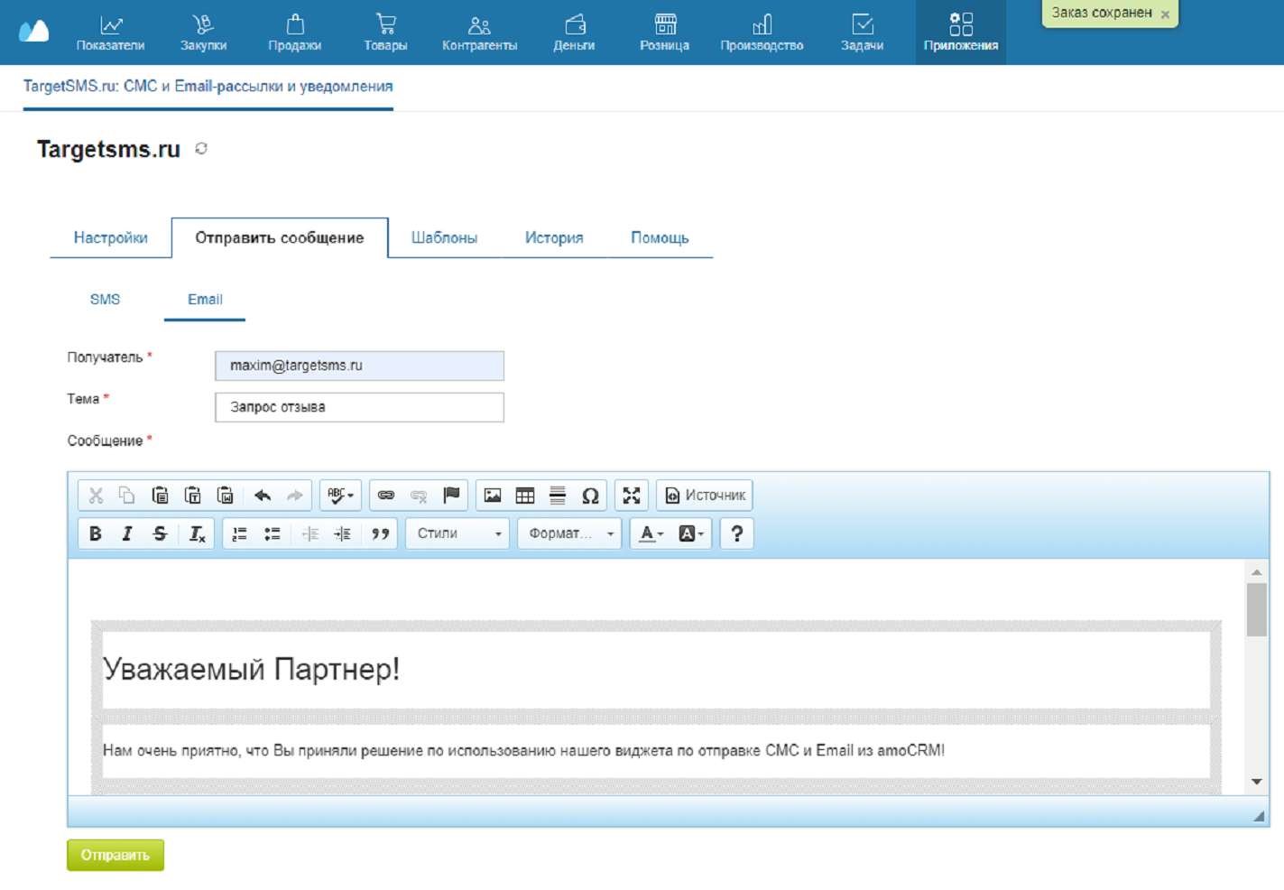Click the Отправить send button
The width and height of the screenshot is (1284, 890).
point(115,855)
